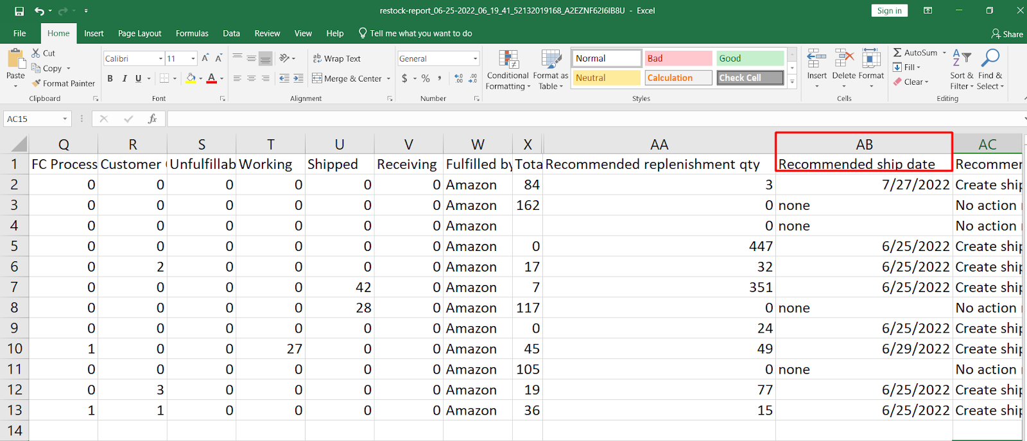Select the Format Painter tool
The height and width of the screenshot is (441, 1027).
64,83
